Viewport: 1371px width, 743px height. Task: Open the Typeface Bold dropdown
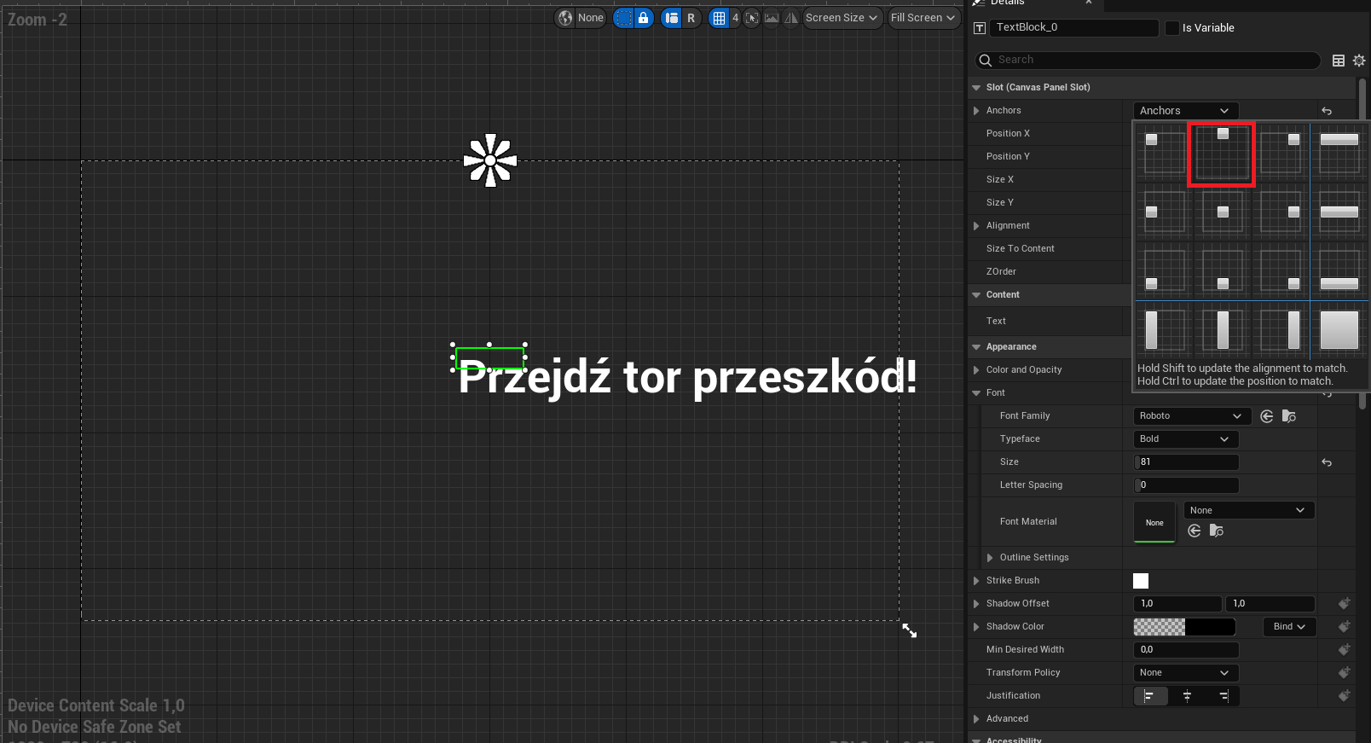tap(1185, 439)
